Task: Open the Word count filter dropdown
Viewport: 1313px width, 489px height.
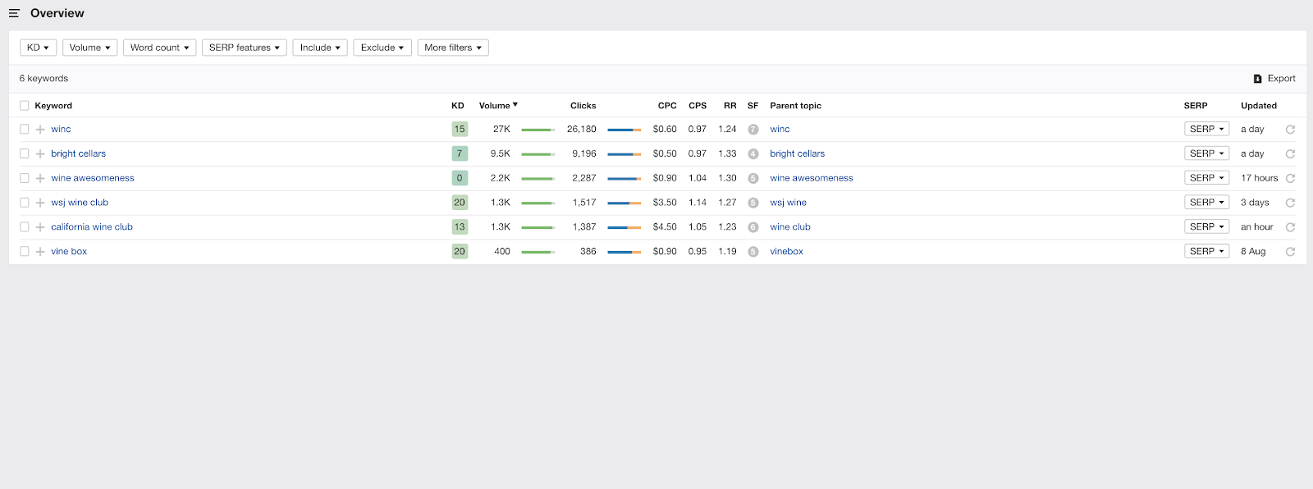Action: (160, 48)
